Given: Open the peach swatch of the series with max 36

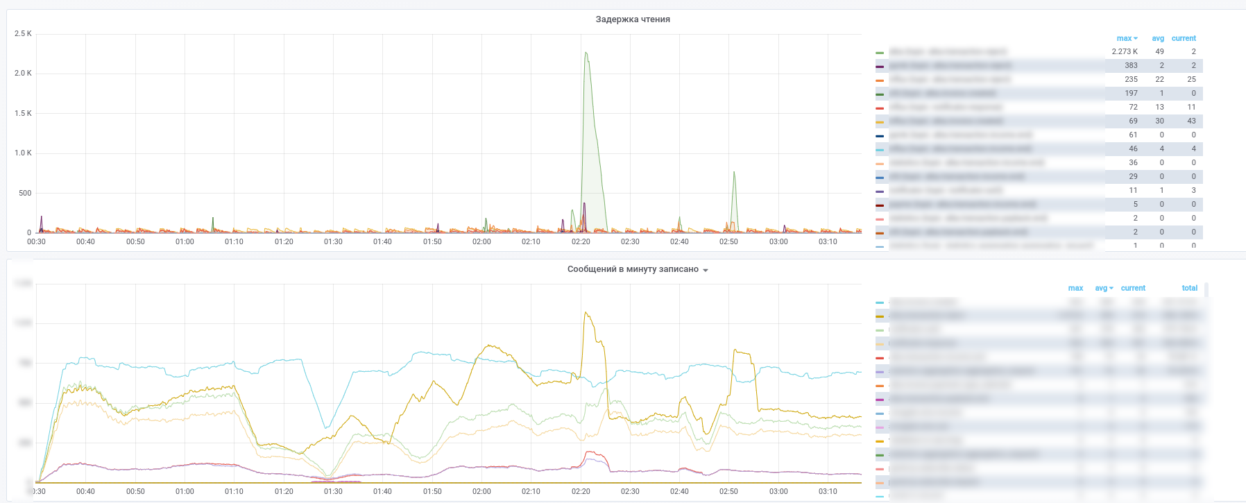Looking at the screenshot, I should tap(880, 164).
